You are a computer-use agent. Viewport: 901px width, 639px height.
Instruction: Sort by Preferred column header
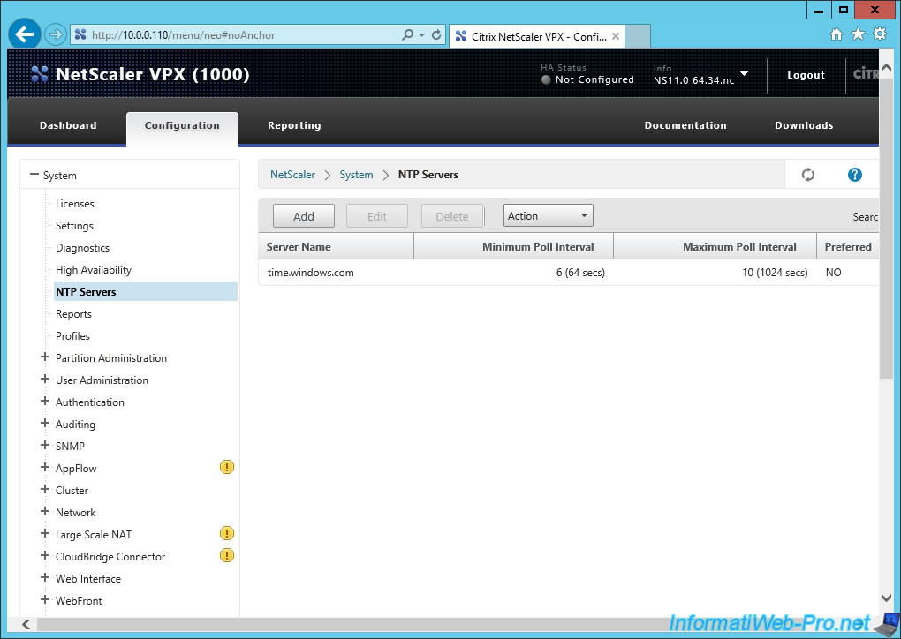[x=848, y=247]
